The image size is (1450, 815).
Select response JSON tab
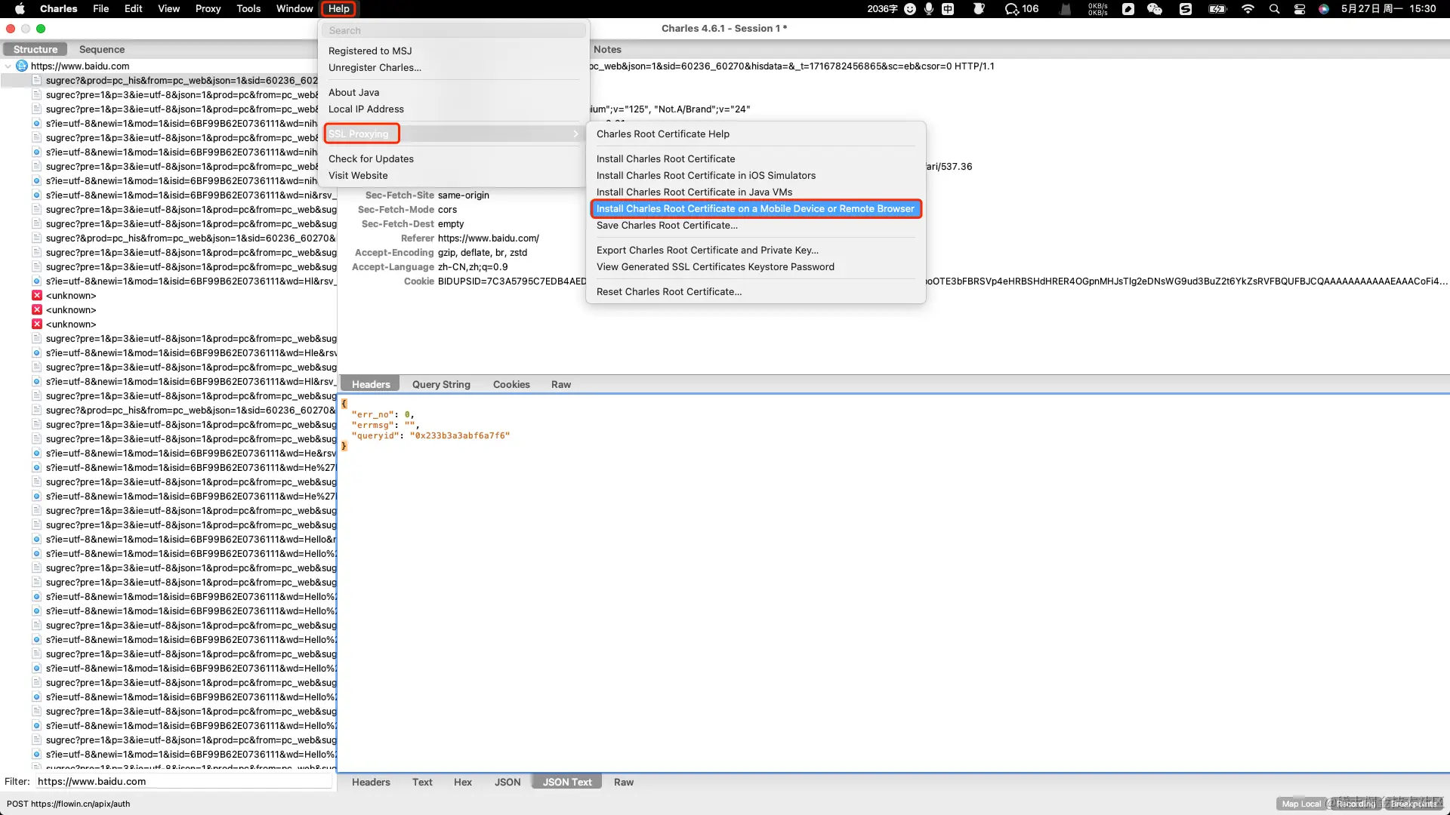click(x=507, y=783)
